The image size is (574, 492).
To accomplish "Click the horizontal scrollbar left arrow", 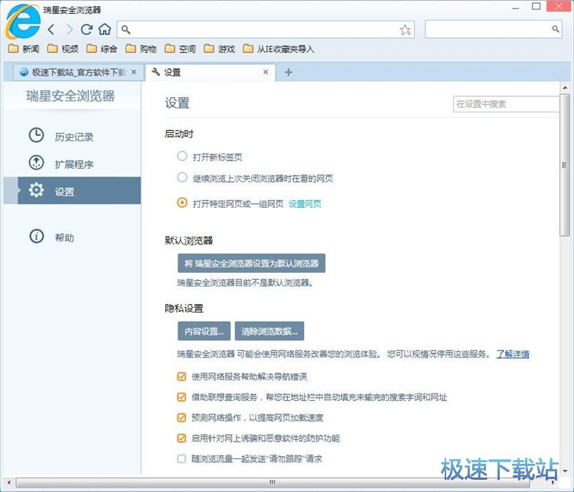I will pos(8,483).
